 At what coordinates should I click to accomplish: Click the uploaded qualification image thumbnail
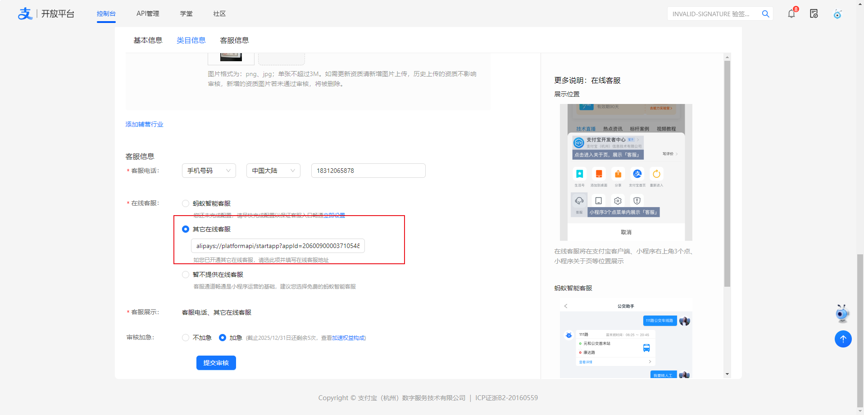231,57
